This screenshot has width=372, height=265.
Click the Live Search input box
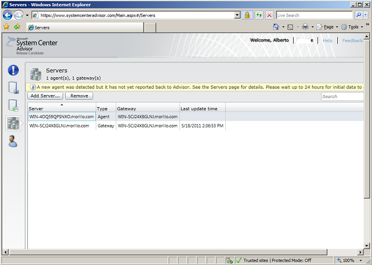coord(314,15)
